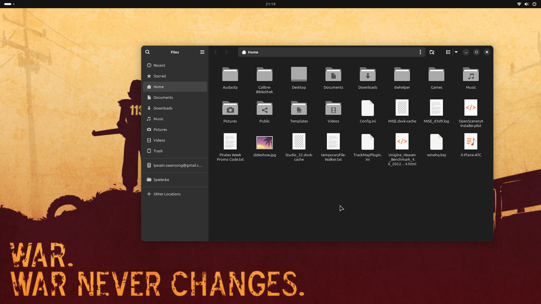
Task: Select the winehq.key file icon
Action: pyautogui.click(x=437, y=141)
